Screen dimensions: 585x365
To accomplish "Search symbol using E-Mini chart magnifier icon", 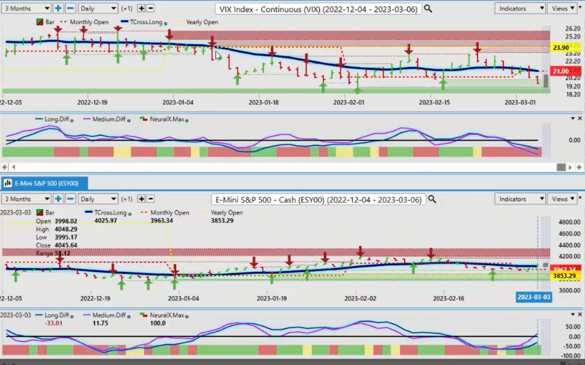I will (432, 199).
